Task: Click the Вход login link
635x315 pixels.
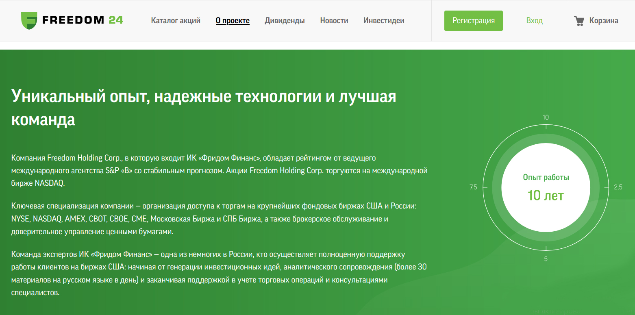Action: coord(534,21)
